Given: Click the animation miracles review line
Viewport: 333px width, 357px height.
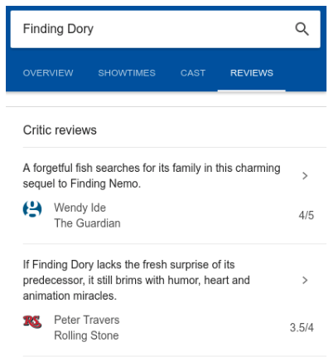Looking at the screenshot, I should [70, 296].
